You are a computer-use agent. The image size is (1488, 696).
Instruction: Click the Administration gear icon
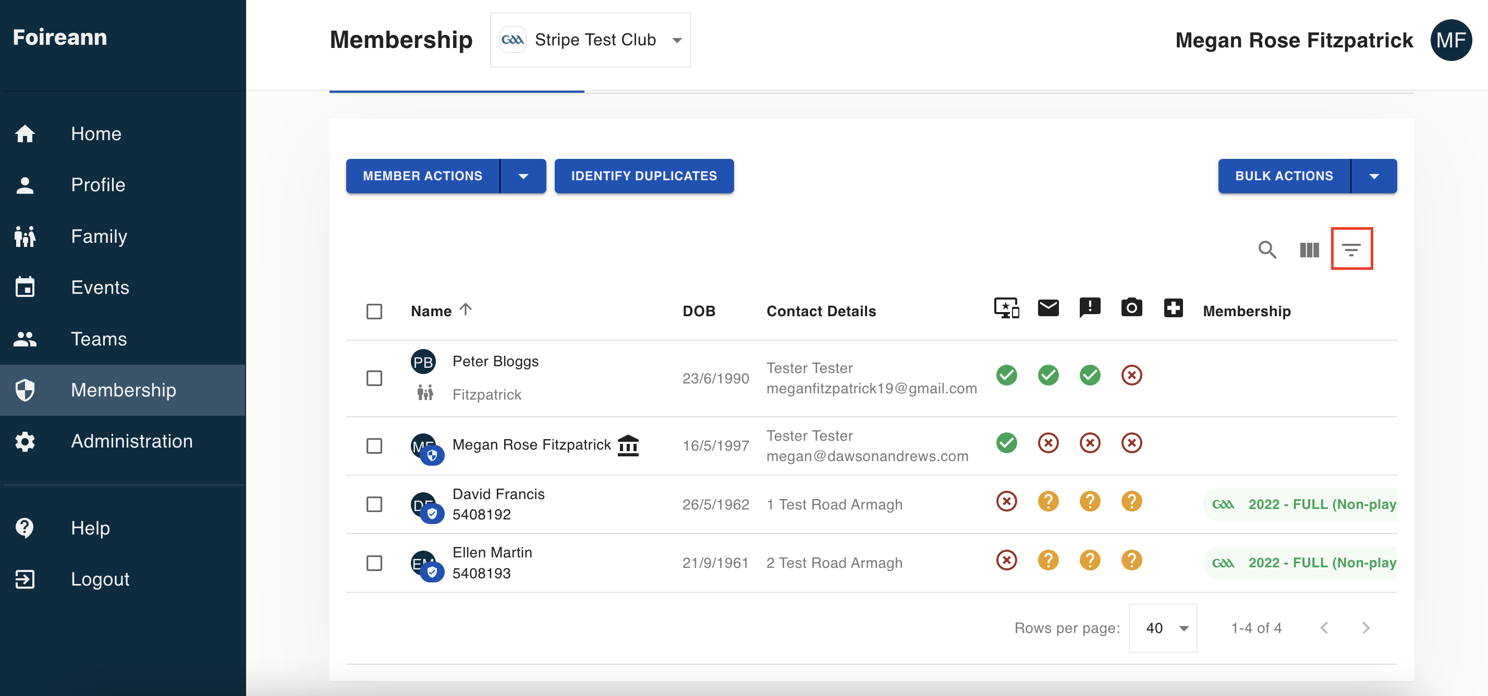tap(25, 441)
